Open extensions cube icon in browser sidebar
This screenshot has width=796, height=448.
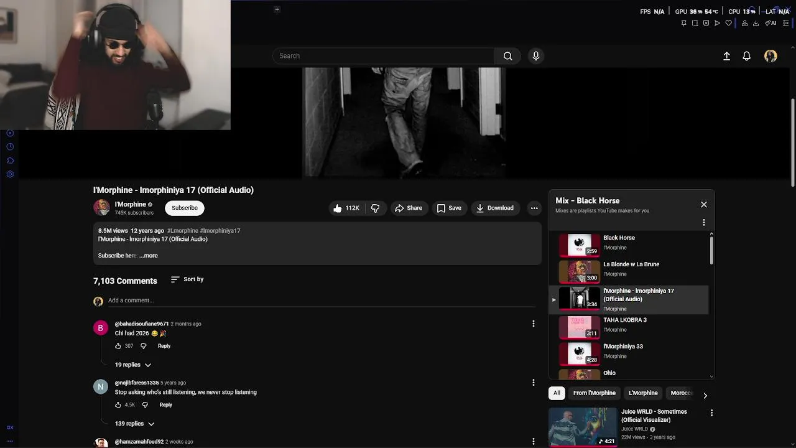10,161
